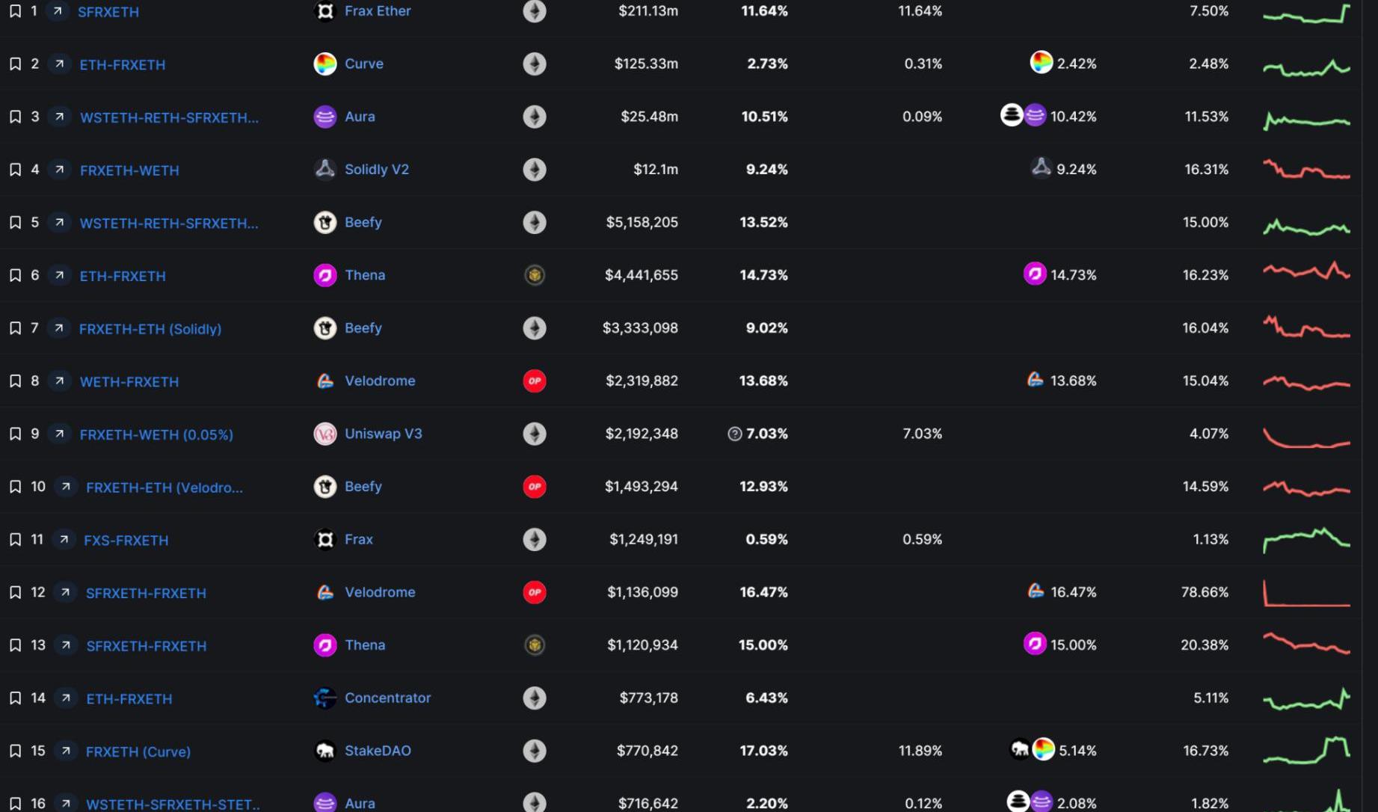Bookmark the SFRXETH pool in row 1

[x=15, y=11]
